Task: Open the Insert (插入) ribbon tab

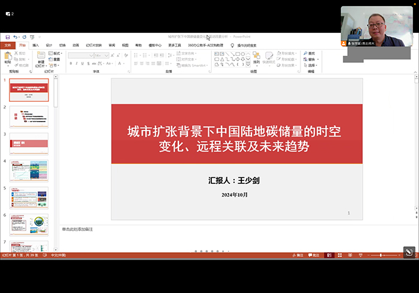Action: click(x=35, y=45)
